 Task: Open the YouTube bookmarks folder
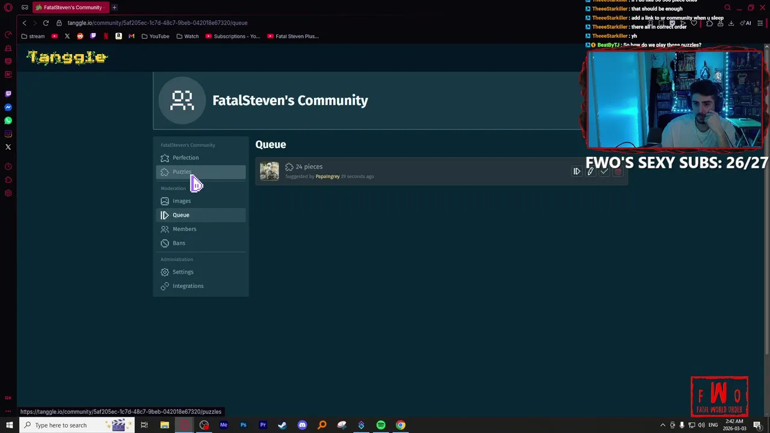[x=155, y=36]
